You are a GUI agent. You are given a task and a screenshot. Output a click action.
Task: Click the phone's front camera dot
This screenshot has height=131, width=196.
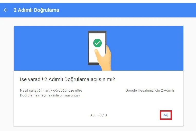[97, 32]
